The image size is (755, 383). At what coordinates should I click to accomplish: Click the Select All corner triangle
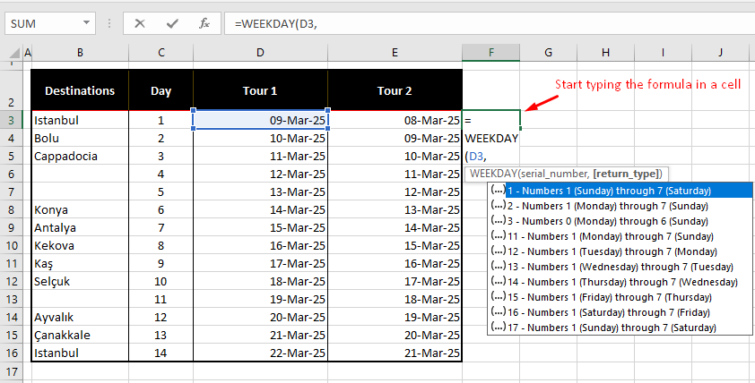click(x=10, y=53)
